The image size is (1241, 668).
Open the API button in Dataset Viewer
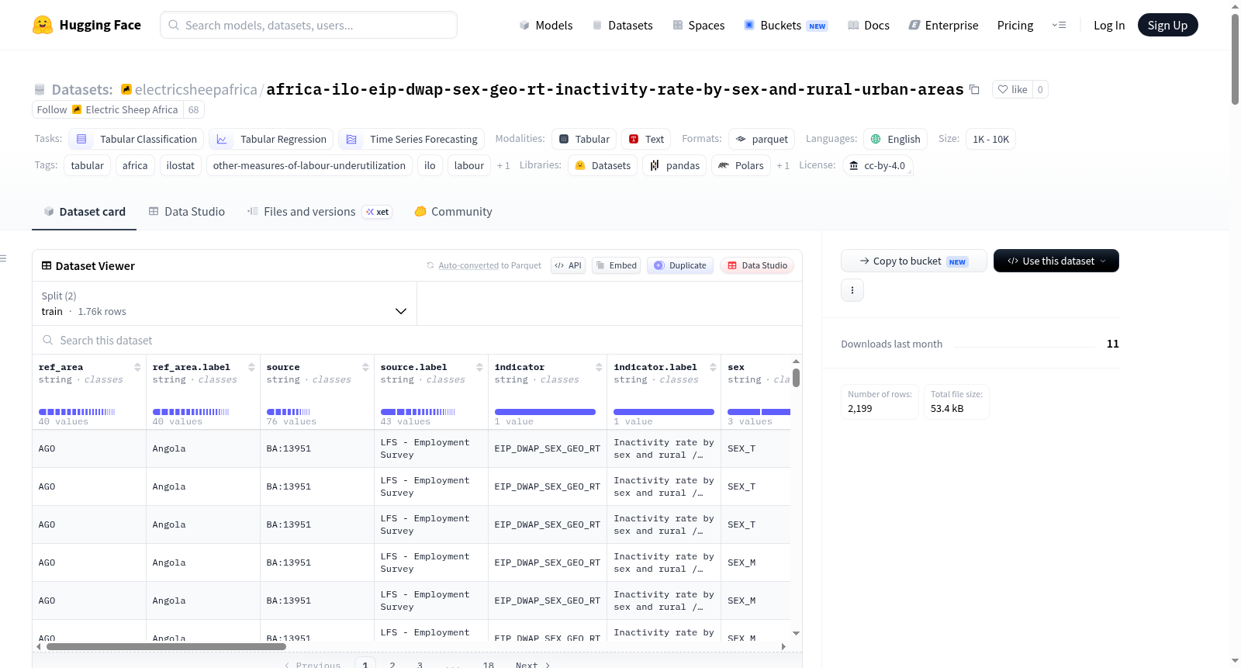[x=568, y=265]
